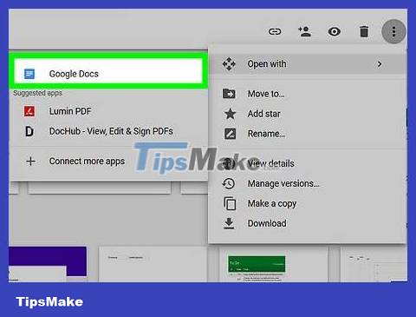Click the Google Docs blue document icon
The height and width of the screenshot is (317, 416).
pos(29,74)
